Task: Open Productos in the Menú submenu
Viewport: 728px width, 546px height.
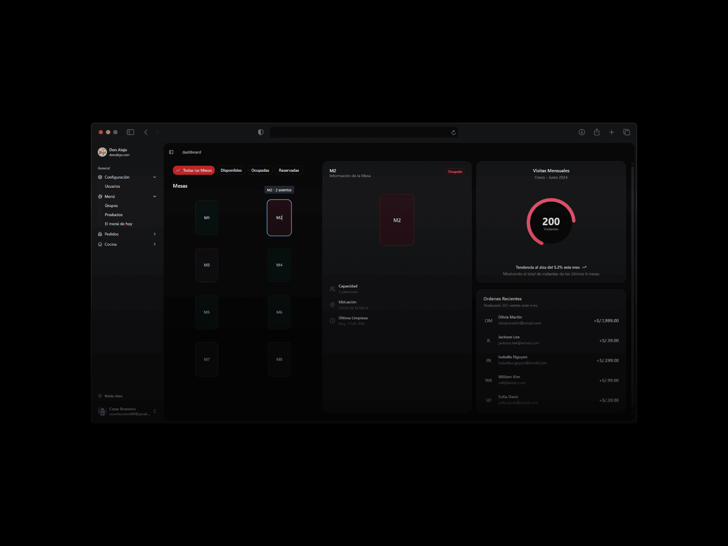Action: click(113, 215)
